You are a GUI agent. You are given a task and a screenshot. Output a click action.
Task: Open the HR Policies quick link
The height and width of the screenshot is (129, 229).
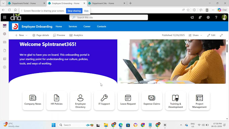pos(57,101)
